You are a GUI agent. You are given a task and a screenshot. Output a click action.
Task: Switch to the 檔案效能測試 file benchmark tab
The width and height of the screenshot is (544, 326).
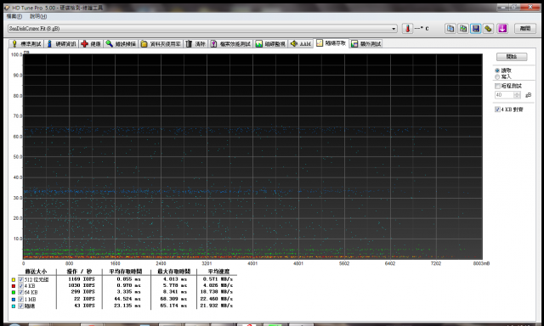click(x=230, y=43)
